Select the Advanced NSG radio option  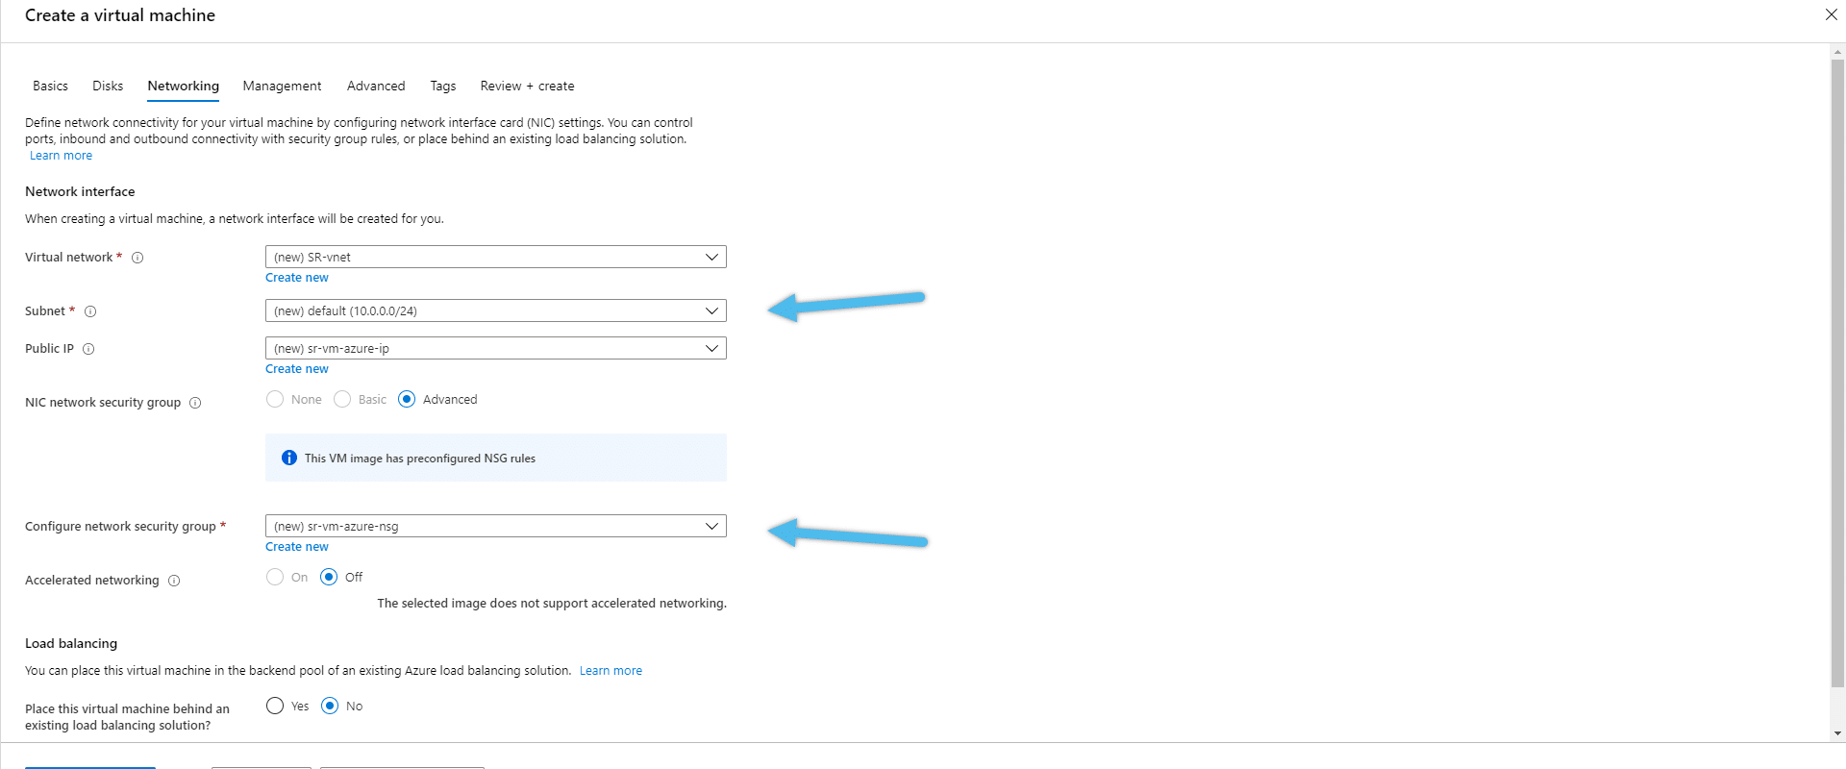pyautogui.click(x=407, y=399)
